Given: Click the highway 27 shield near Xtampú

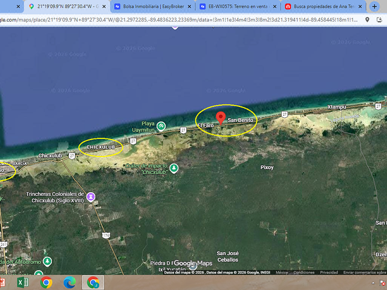Looking at the screenshot, I should point(378,106).
